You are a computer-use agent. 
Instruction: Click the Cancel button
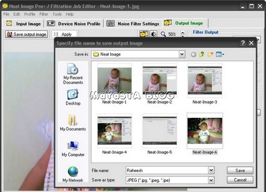tap(240, 180)
